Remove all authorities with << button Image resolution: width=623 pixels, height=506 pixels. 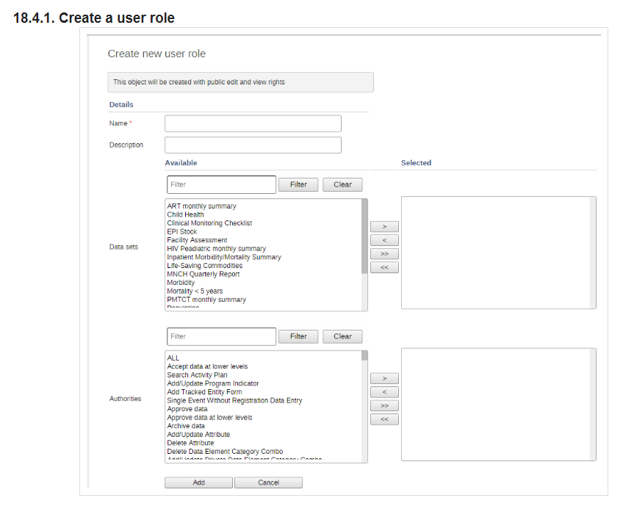(384, 419)
